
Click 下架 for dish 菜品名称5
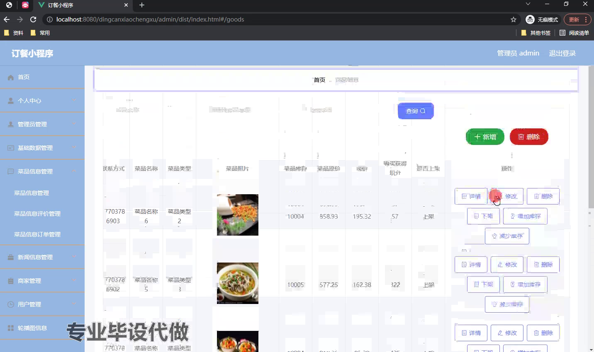tap(483, 284)
